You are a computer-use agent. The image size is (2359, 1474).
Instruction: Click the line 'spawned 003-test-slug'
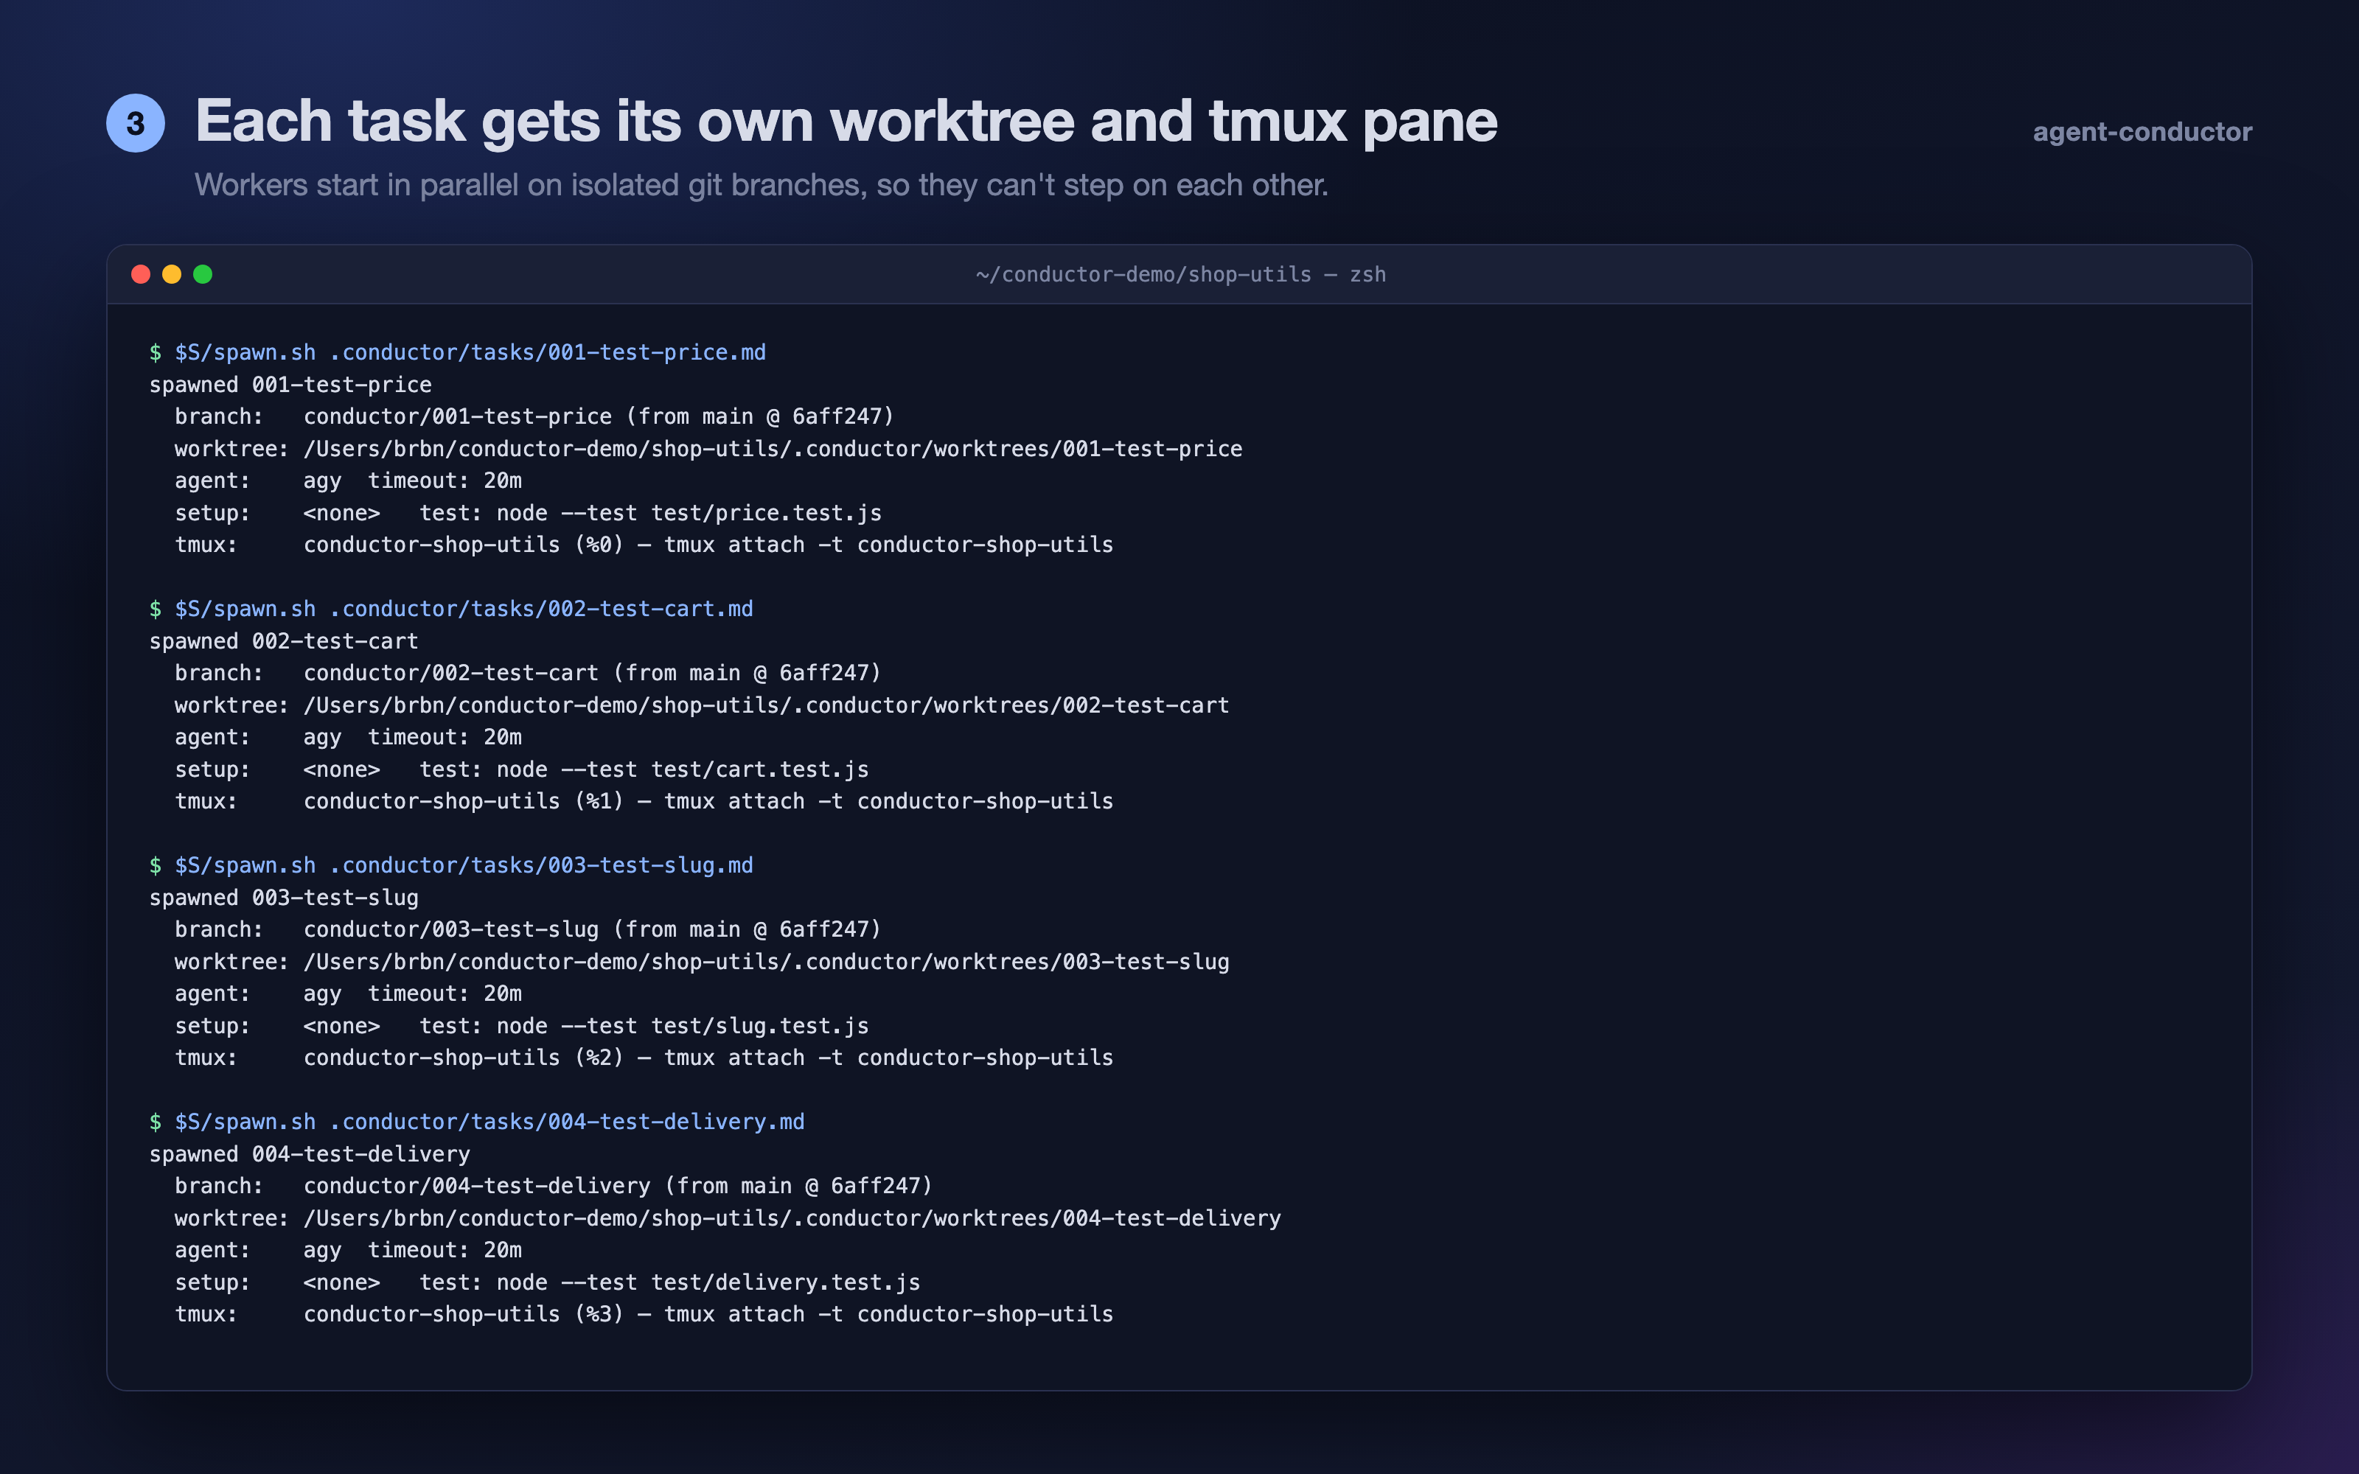[284, 898]
